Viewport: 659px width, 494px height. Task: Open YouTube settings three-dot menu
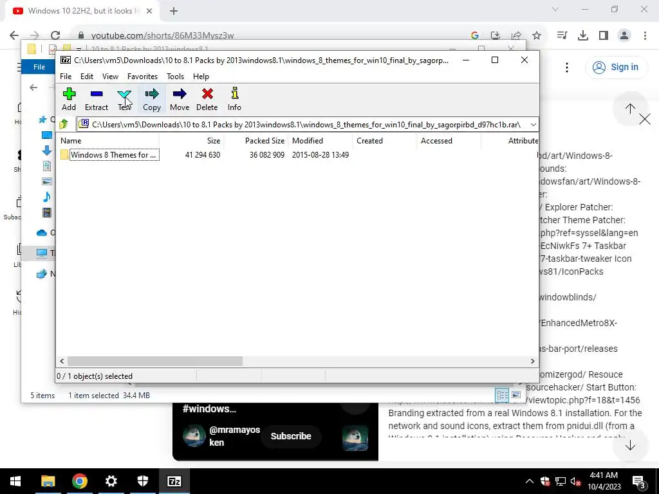(x=566, y=67)
